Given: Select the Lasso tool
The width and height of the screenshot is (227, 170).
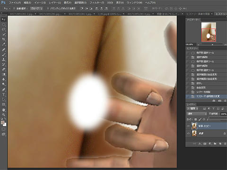Looking at the screenshot, I should pyautogui.click(x=3, y=29).
